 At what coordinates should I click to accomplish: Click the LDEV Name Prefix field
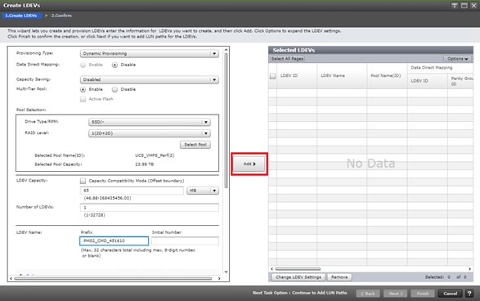click(114, 241)
